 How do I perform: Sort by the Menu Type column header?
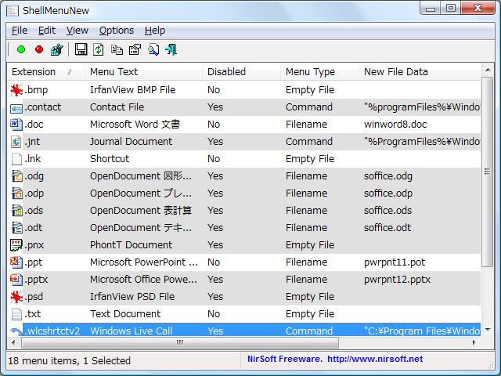click(319, 71)
